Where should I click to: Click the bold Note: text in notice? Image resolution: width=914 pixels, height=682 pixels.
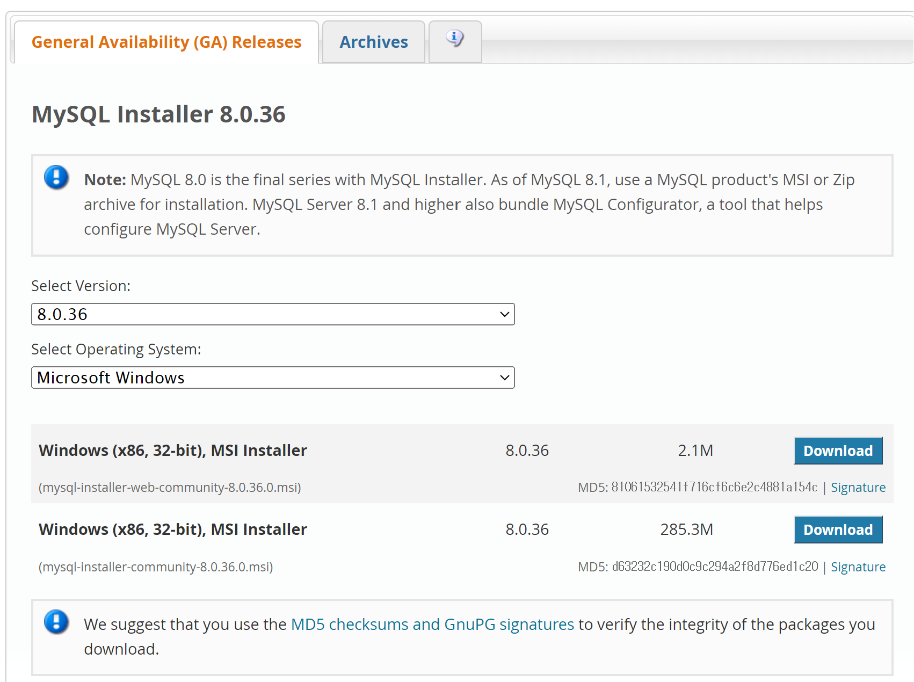click(x=105, y=180)
